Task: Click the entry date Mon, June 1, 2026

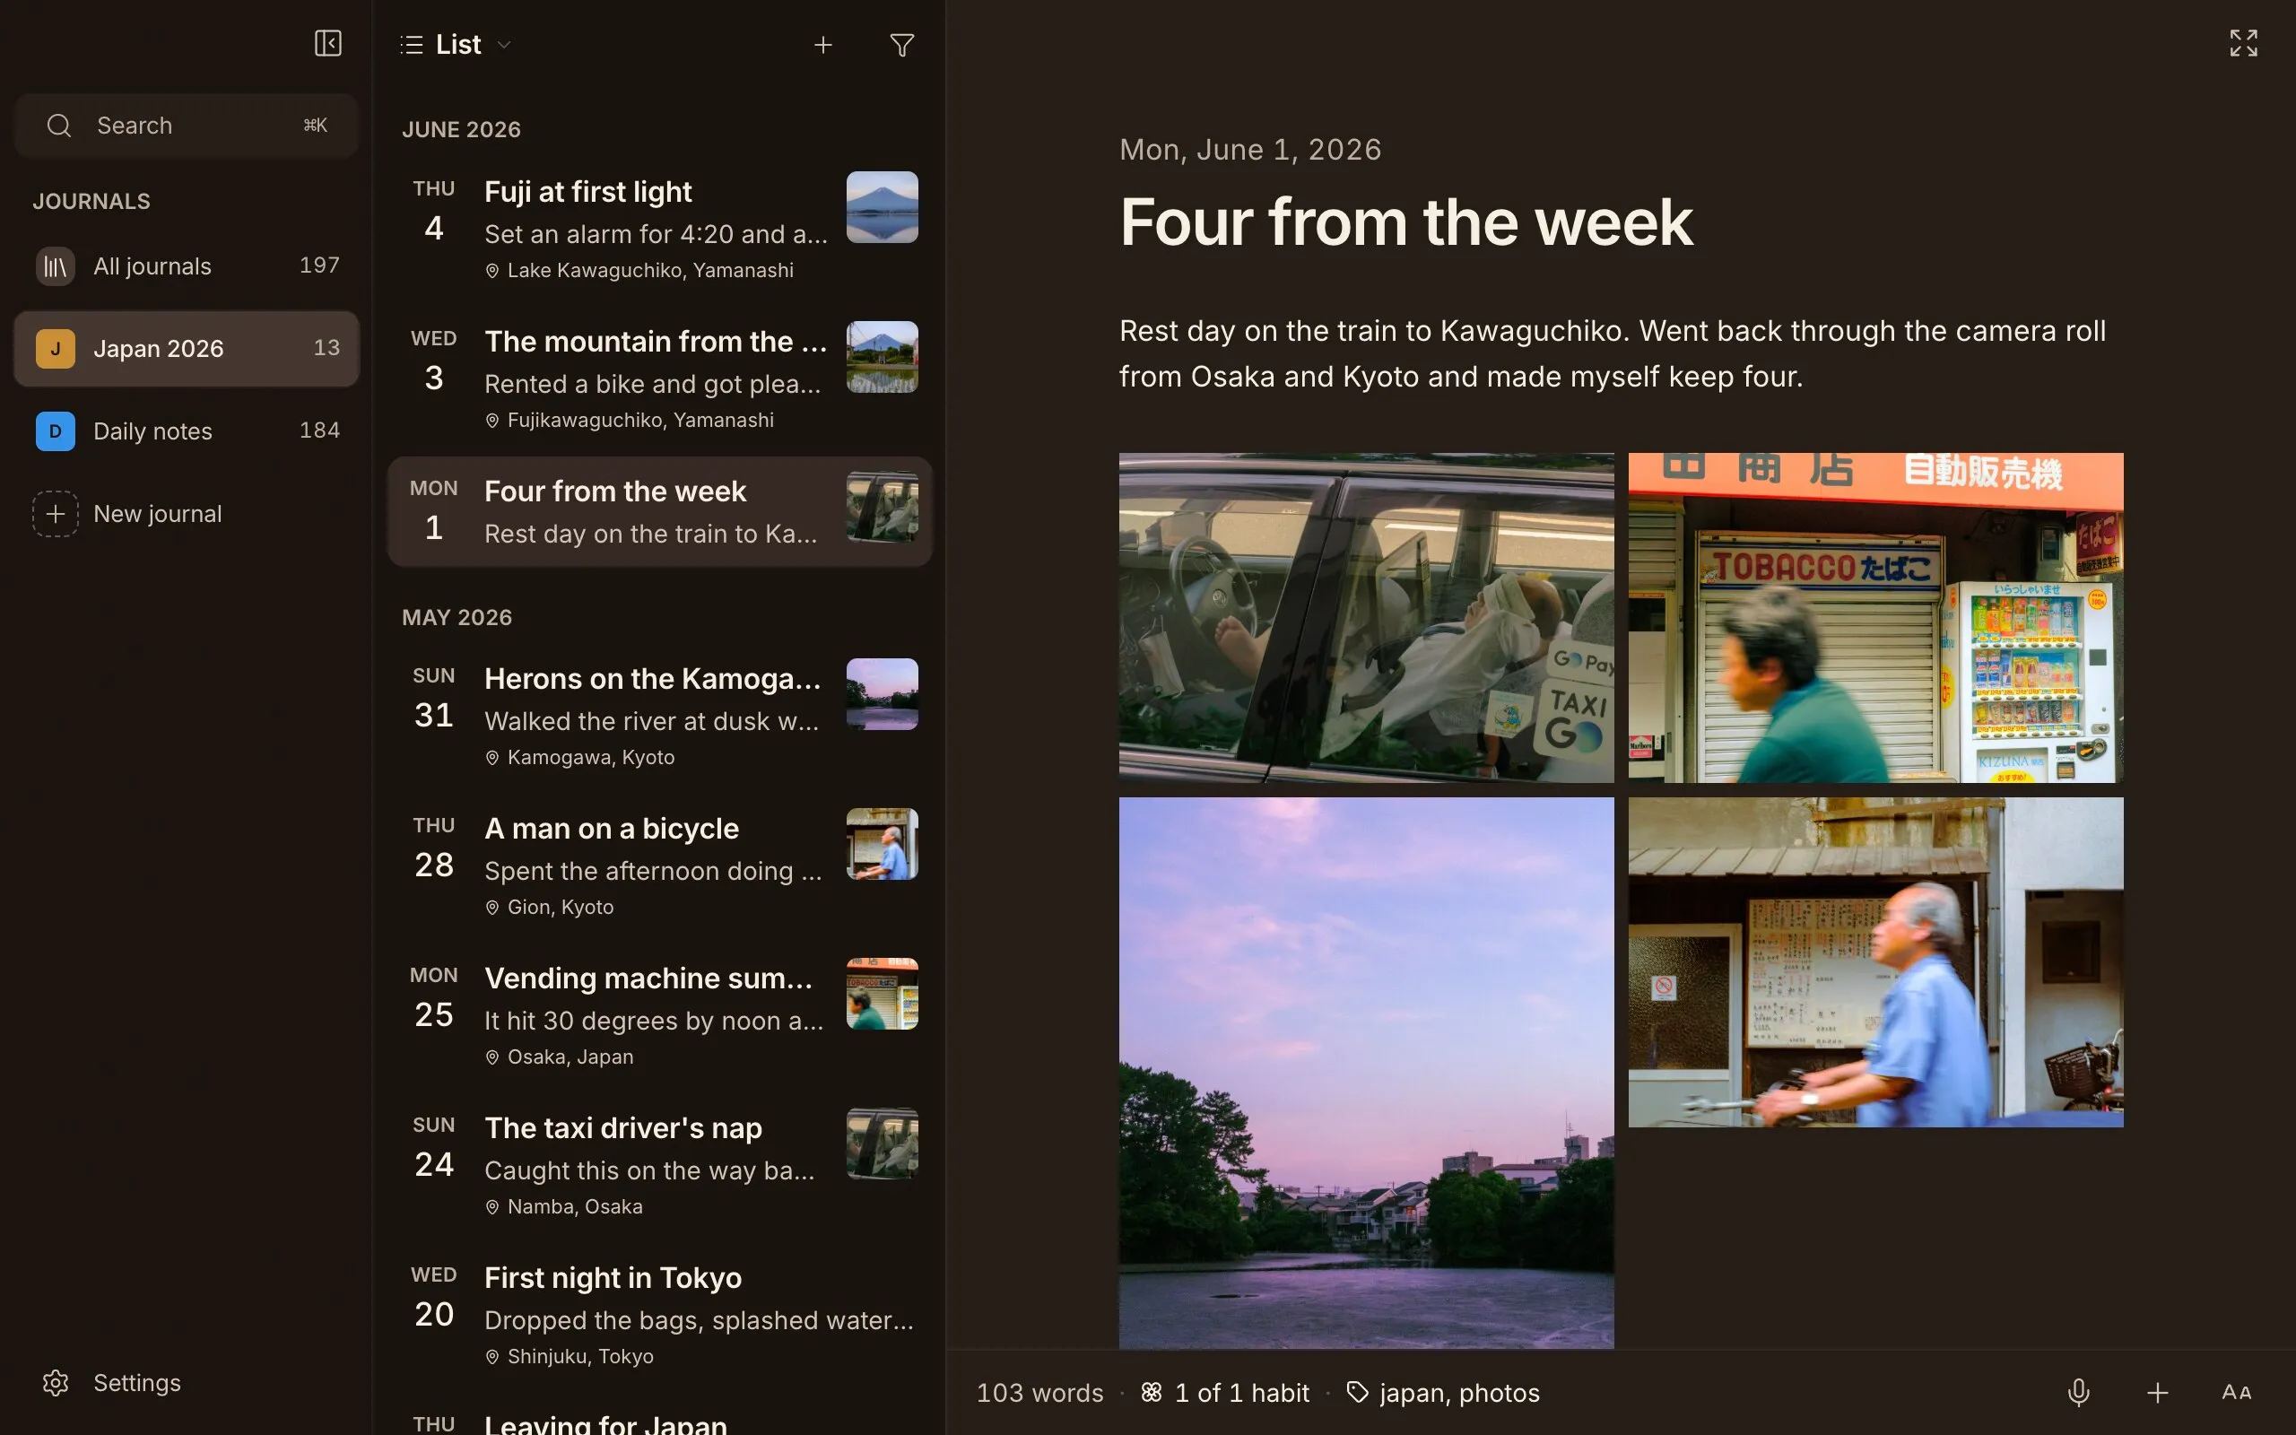Action: 1250,150
